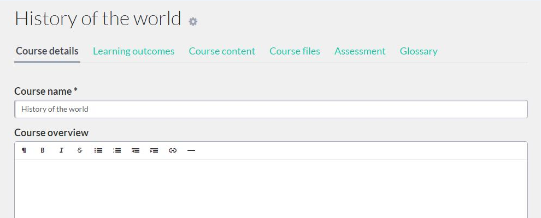Toggle bold formatting in the overview editor
The image size is (541, 218).
click(x=43, y=150)
